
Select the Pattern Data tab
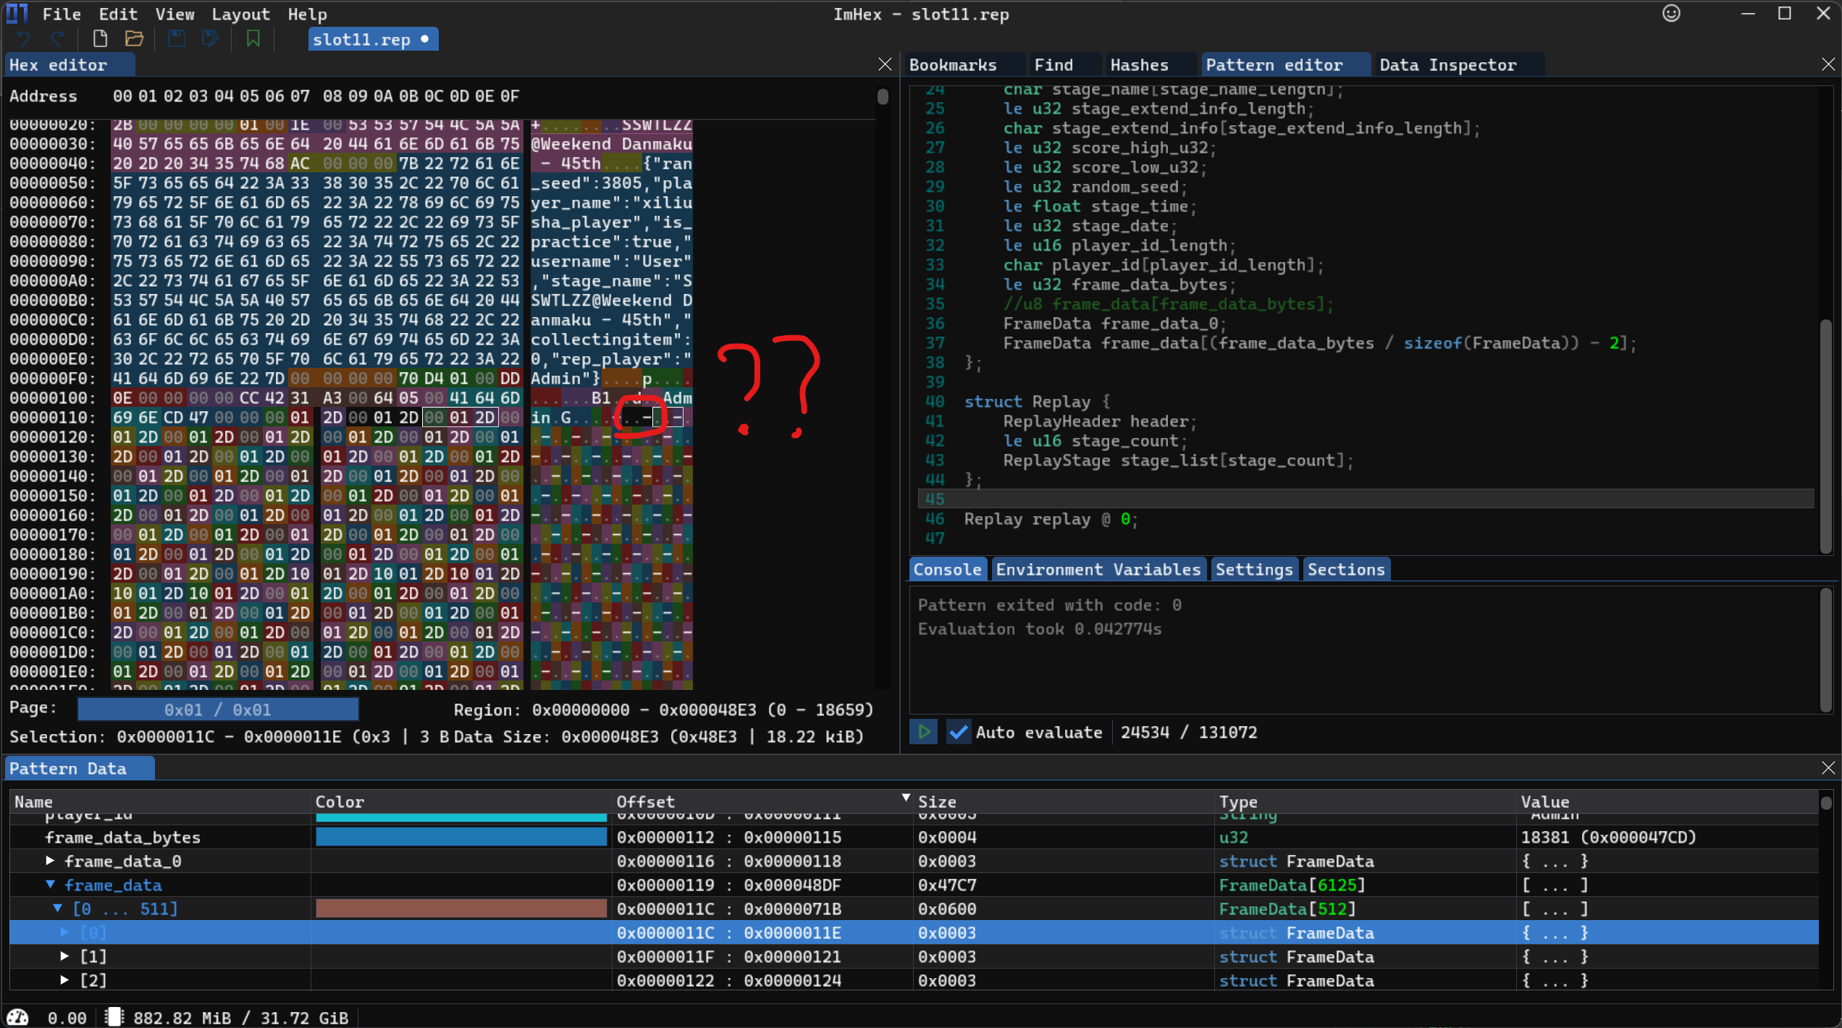(80, 769)
